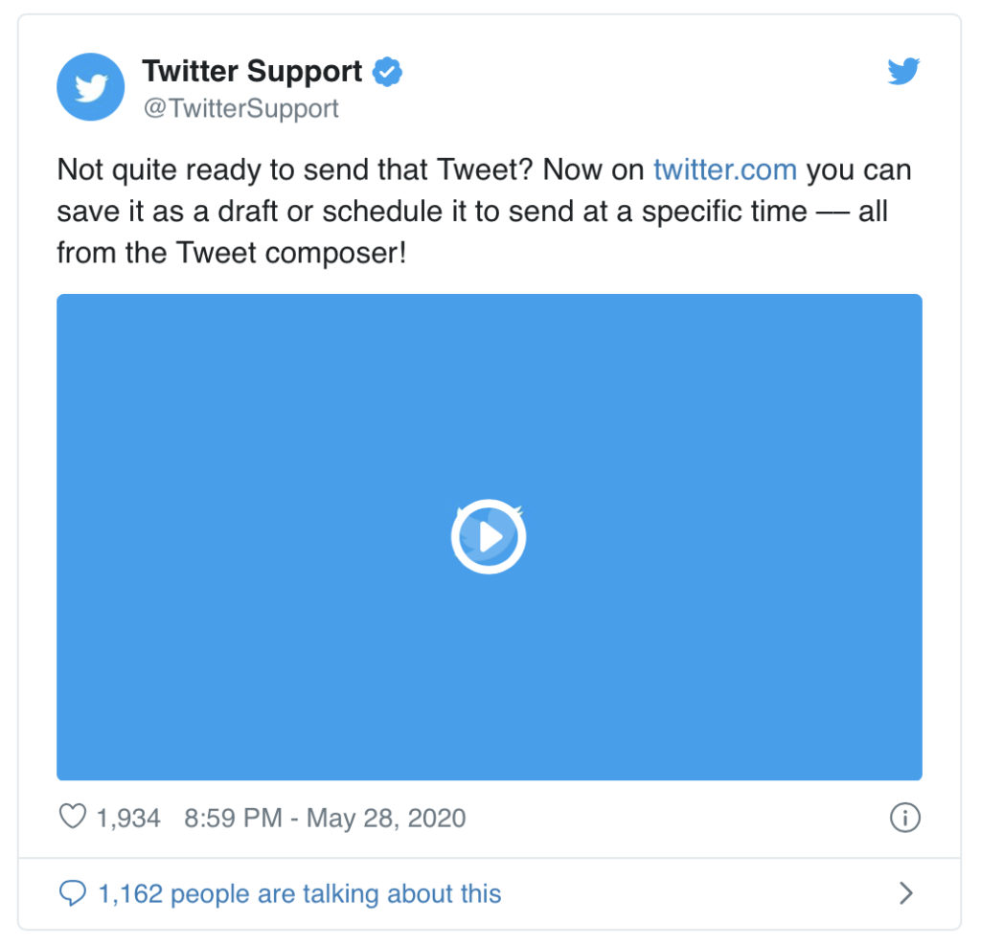
Task: Open the tweet info icon
Action: [x=904, y=818]
